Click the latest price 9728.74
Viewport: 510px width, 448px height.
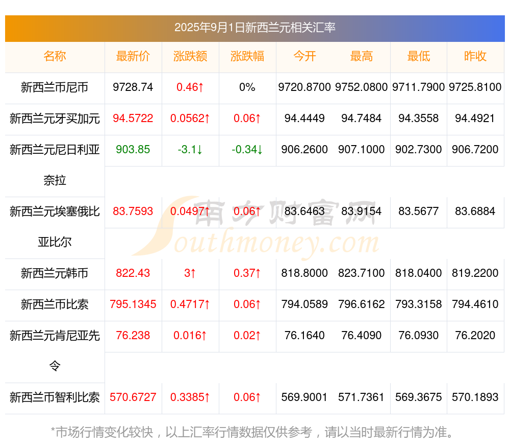(x=133, y=87)
